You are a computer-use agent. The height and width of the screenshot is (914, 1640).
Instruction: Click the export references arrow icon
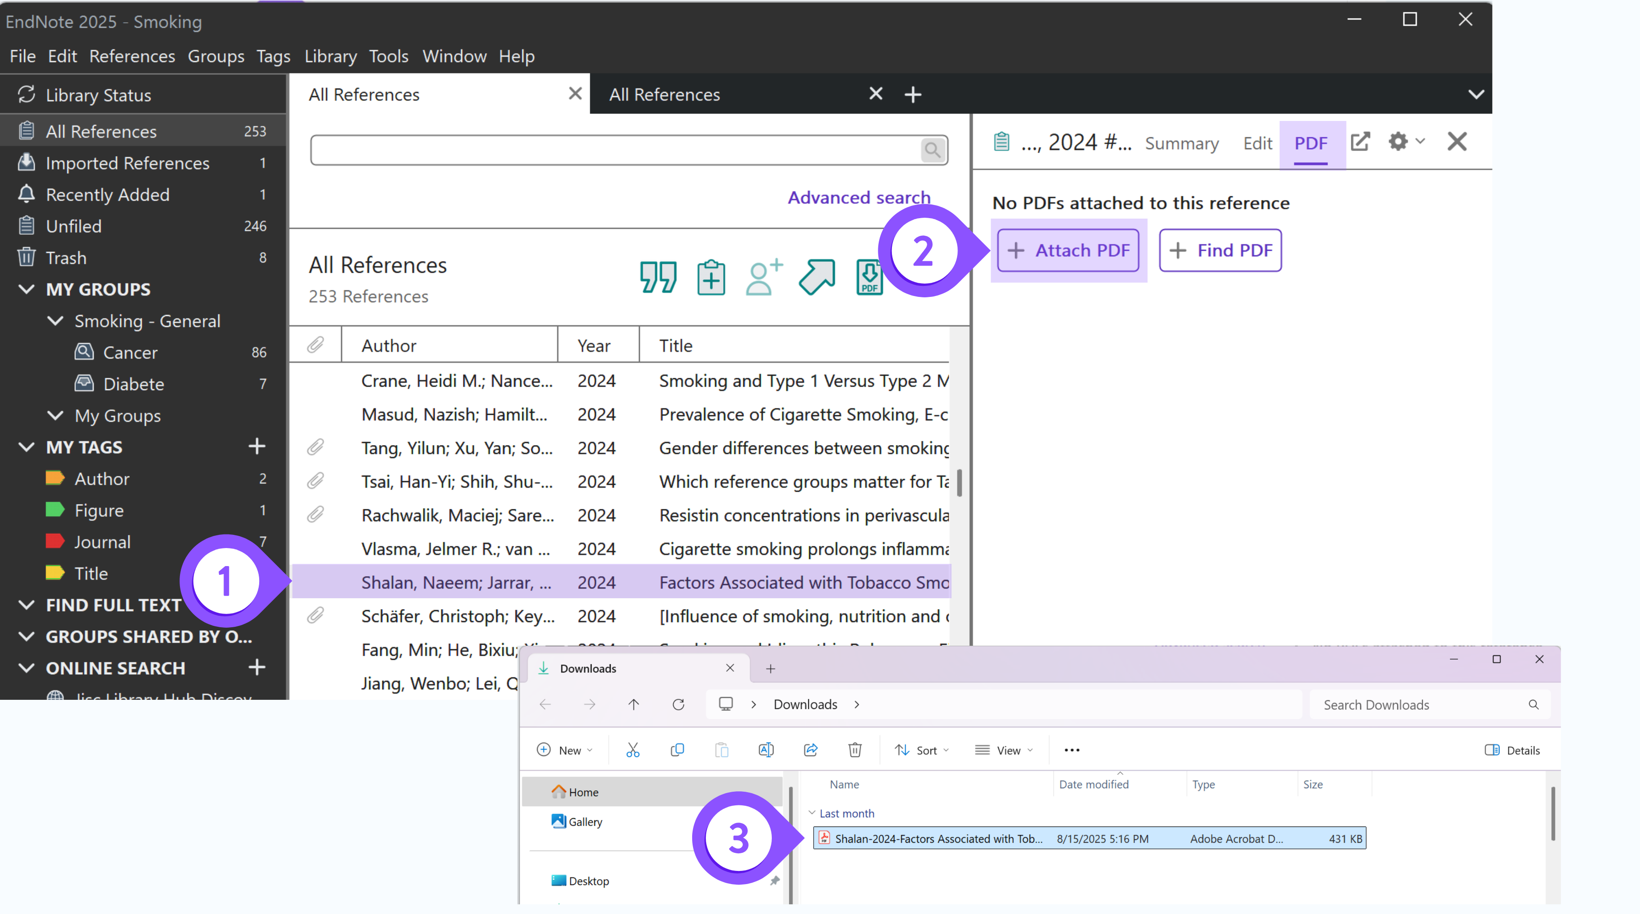coord(817,277)
